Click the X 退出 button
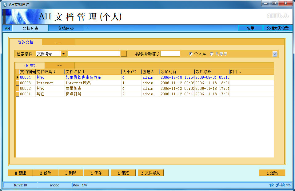Screen dimensions: 295x191 tap(272, 173)
